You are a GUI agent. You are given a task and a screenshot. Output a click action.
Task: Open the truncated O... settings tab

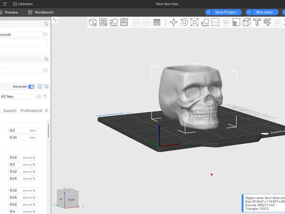(x=47, y=111)
